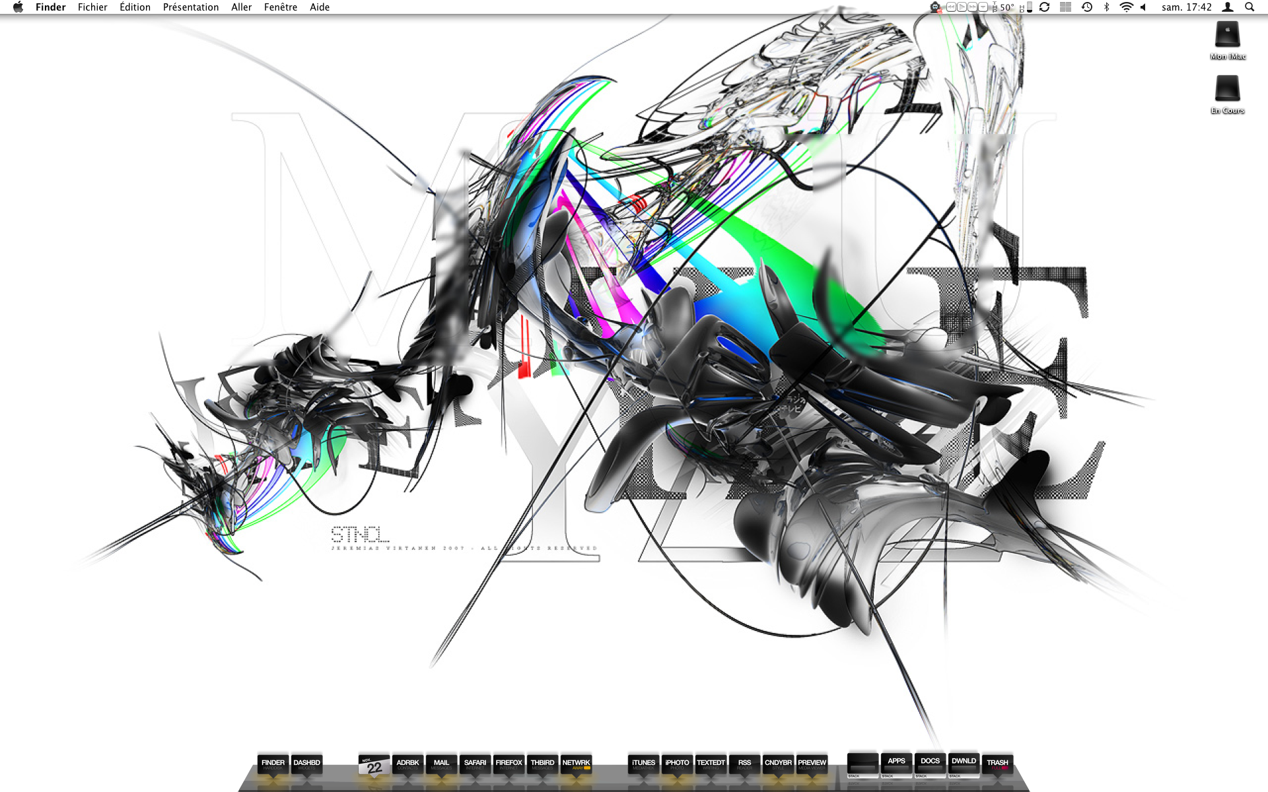The image size is (1268, 792).
Task: Open the Nov 22 calendar dock icon
Action: click(x=374, y=765)
